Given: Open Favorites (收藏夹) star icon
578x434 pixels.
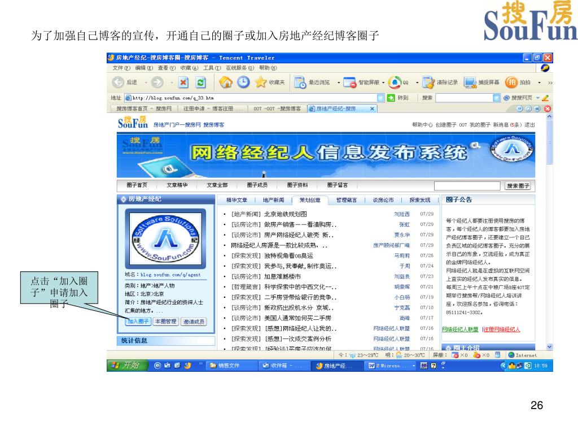Looking at the screenshot, I should (x=261, y=83).
